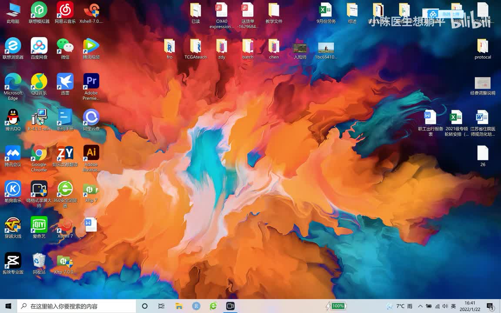Open the Windows Start menu
The width and height of the screenshot is (501, 313).
point(8,306)
